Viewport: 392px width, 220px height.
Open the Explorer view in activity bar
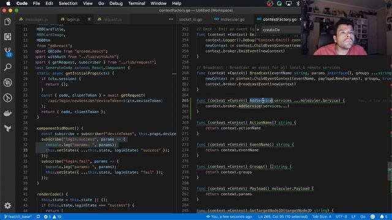(7, 22)
